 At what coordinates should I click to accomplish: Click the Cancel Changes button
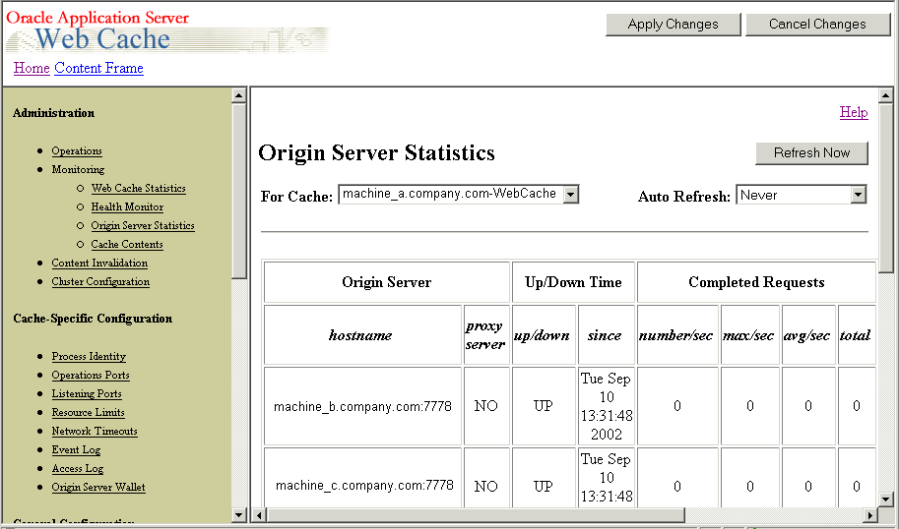817,25
